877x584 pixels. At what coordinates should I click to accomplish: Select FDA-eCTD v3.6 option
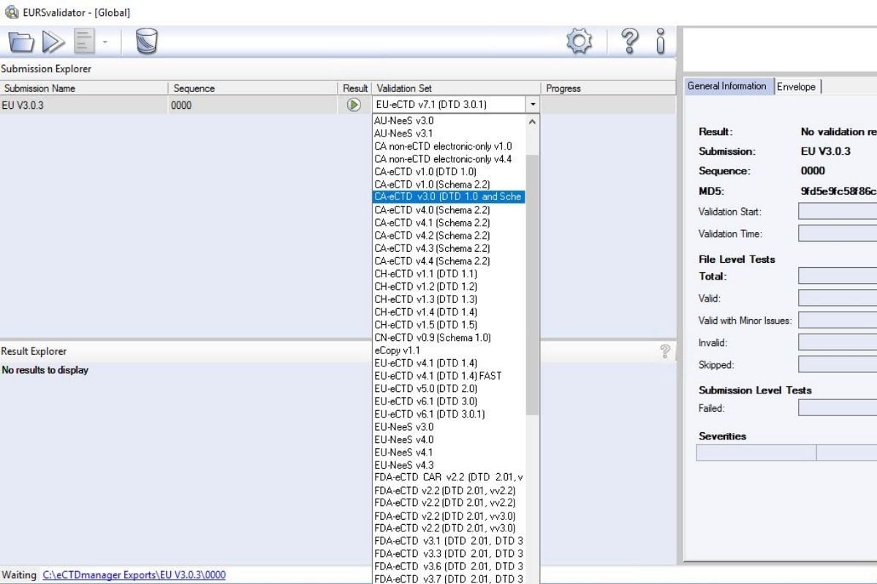click(x=449, y=566)
